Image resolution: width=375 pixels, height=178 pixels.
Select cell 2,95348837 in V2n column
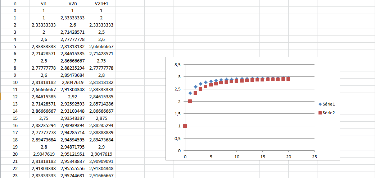(72, 161)
